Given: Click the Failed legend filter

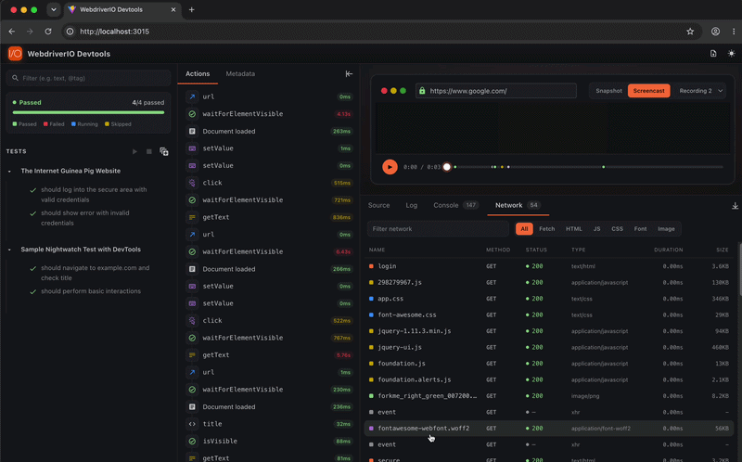Looking at the screenshot, I should (54, 124).
